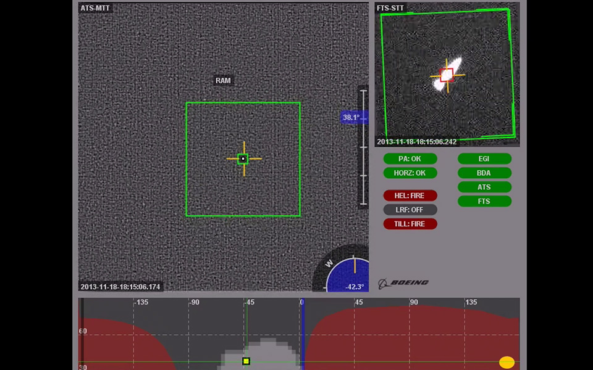Toggle the TILL: FIRE status control
The width and height of the screenshot is (593, 370).
[x=410, y=224]
